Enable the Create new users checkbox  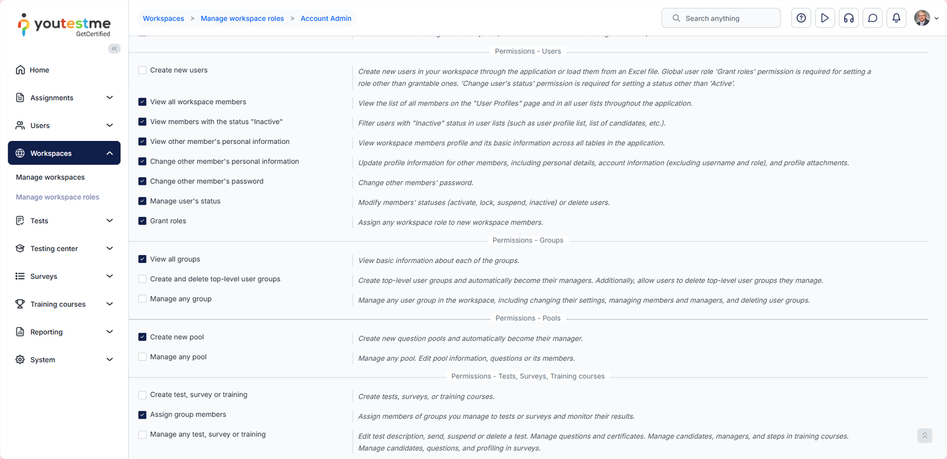143,70
